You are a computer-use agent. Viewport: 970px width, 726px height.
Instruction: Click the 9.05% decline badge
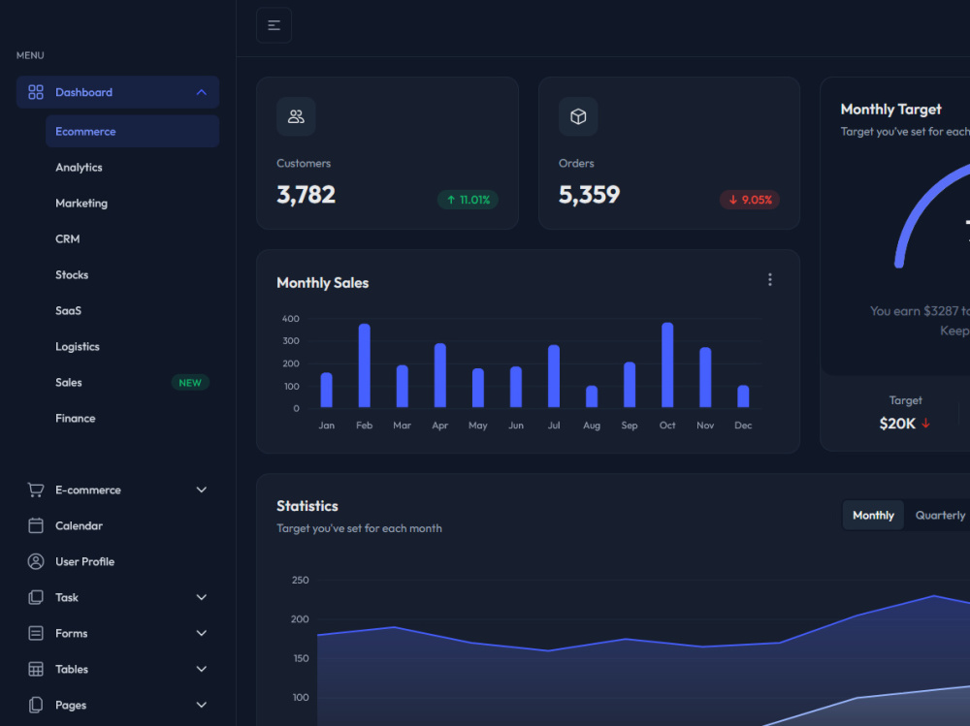click(x=749, y=200)
